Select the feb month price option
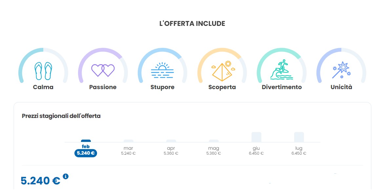382x193 pixels. [x=86, y=150]
